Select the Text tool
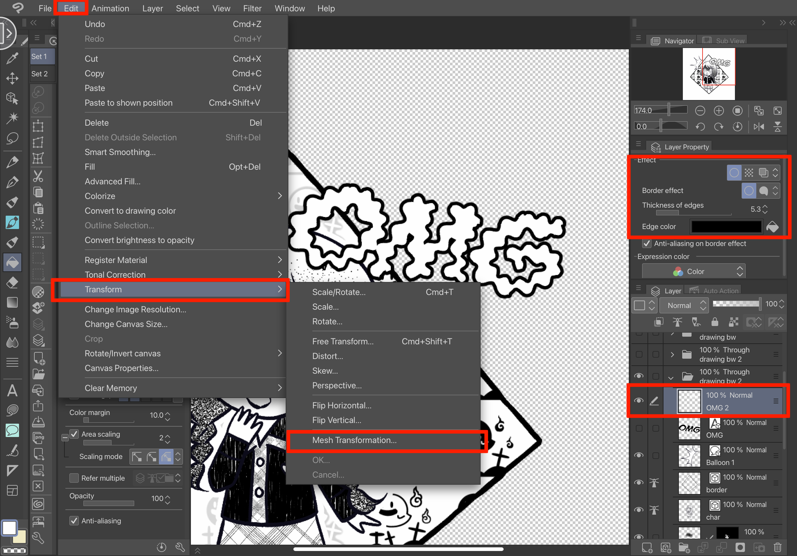Image resolution: width=797 pixels, height=556 pixels. [12, 391]
